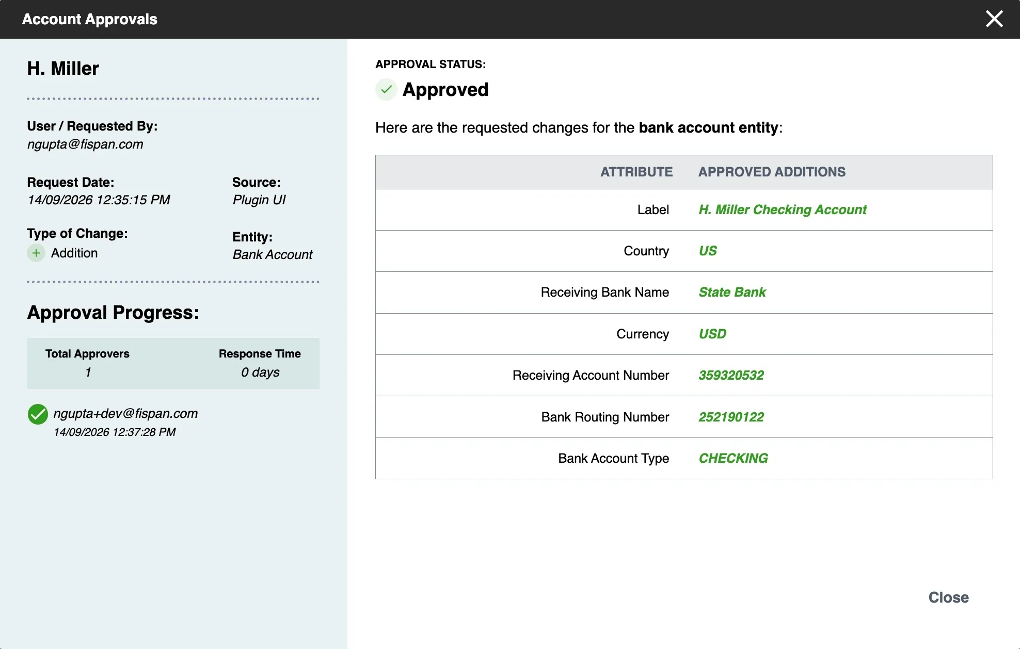
Task: Close the Account Approvals dialog with the X icon
Action: (x=994, y=19)
